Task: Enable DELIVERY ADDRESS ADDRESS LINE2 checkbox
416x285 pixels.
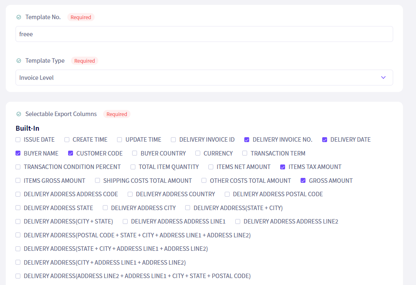Action: click(x=238, y=221)
